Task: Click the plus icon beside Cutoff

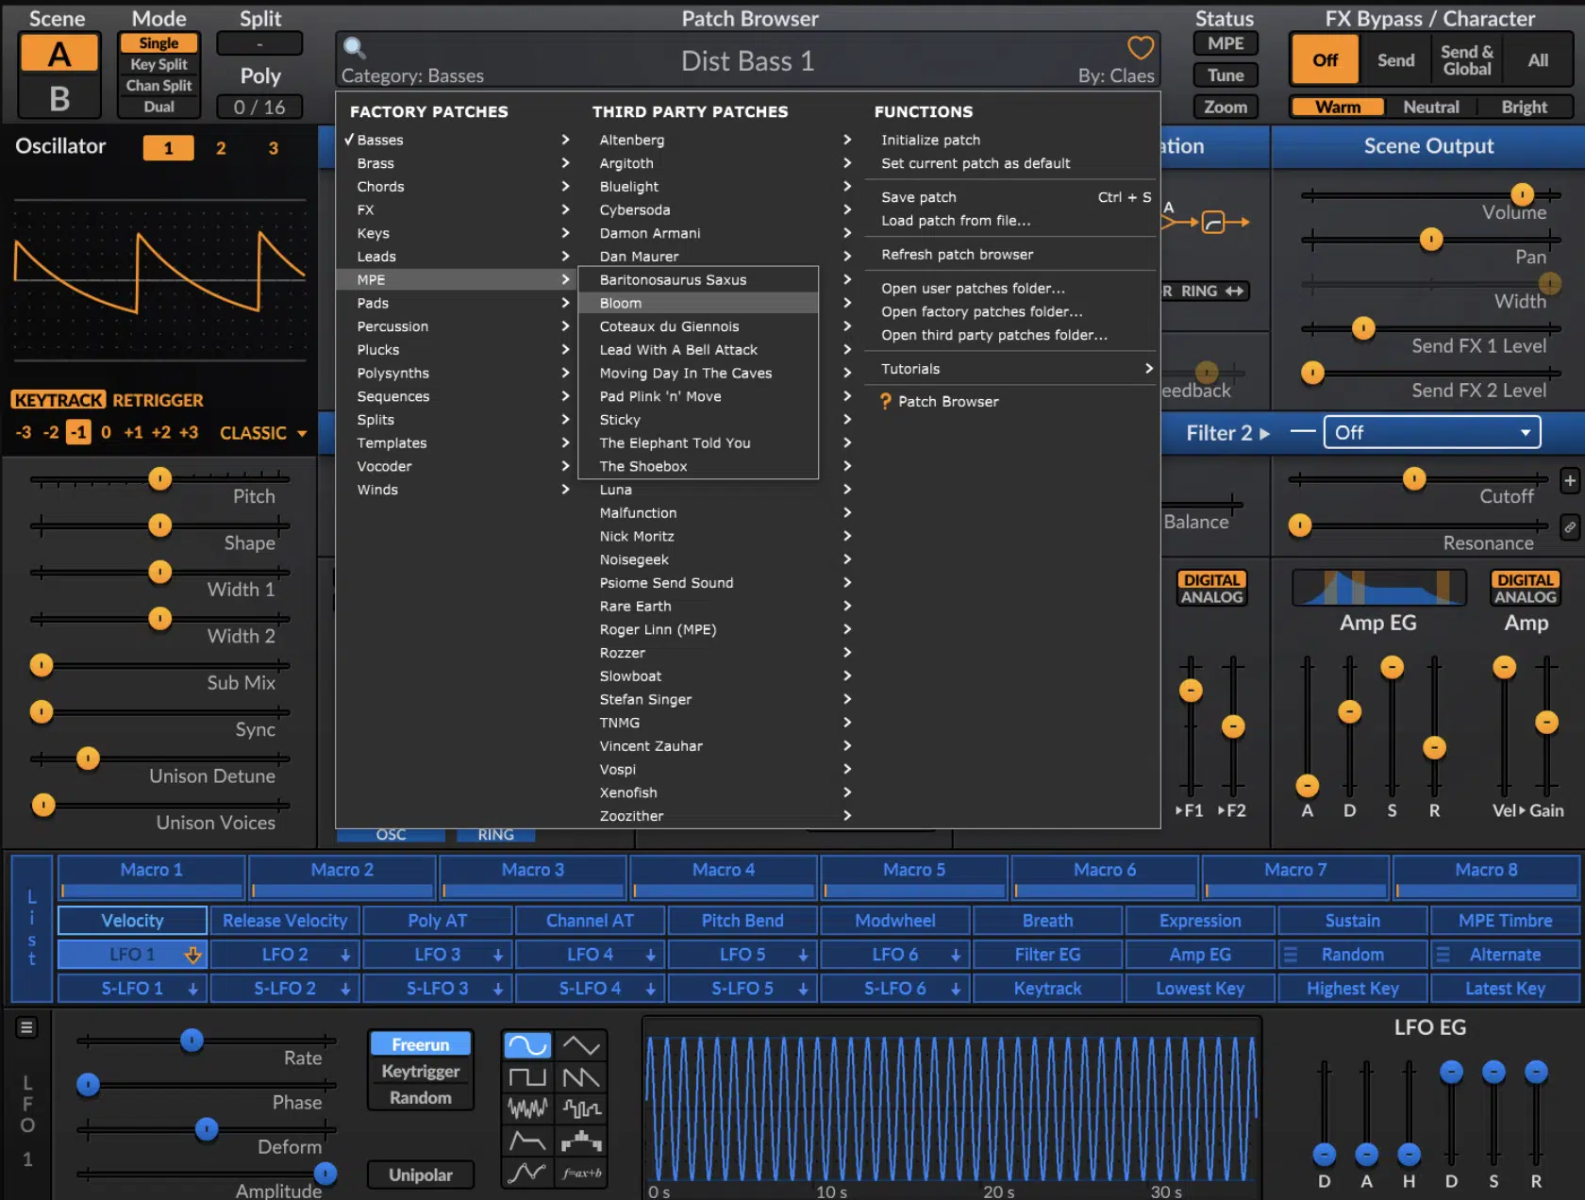Action: (x=1570, y=480)
